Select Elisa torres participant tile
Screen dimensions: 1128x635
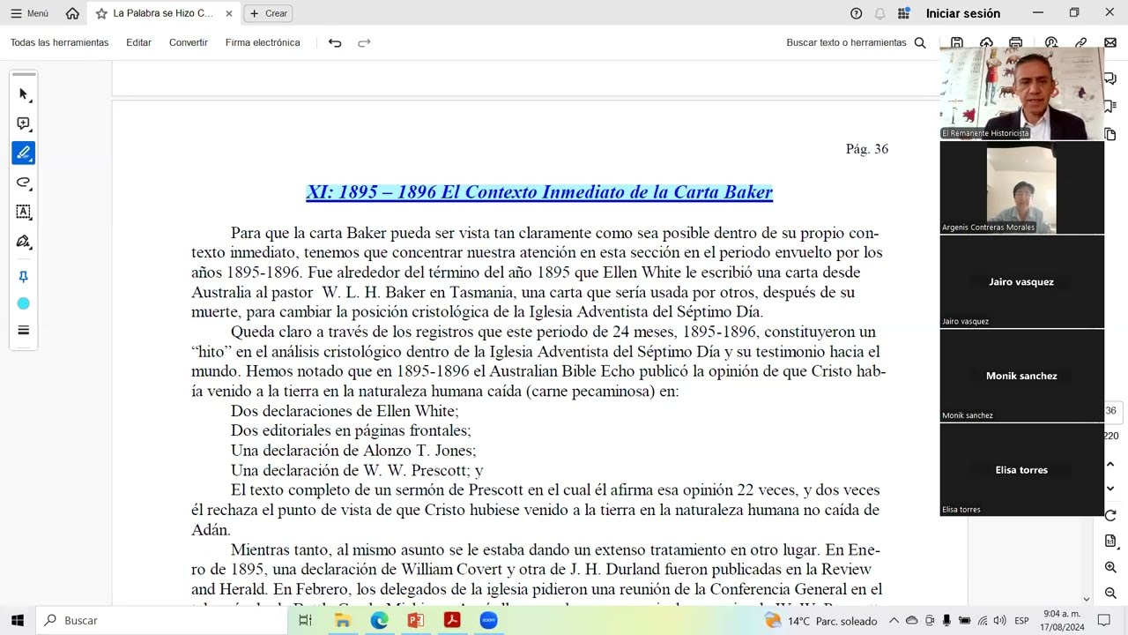coord(1022,470)
